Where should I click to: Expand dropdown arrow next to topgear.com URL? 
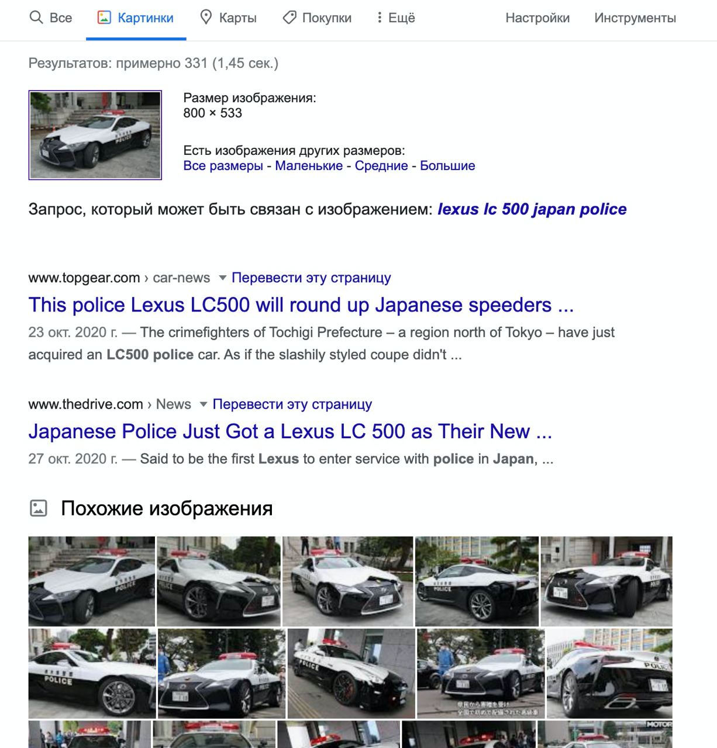click(222, 278)
